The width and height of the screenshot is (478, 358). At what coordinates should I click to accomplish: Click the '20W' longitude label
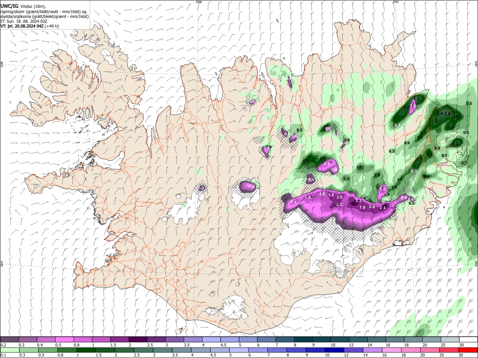tap(199, 2)
